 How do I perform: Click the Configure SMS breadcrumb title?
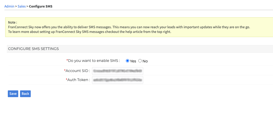pyautogui.click(x=41, y=6)
